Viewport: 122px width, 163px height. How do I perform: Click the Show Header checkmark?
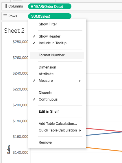[34, 36]
